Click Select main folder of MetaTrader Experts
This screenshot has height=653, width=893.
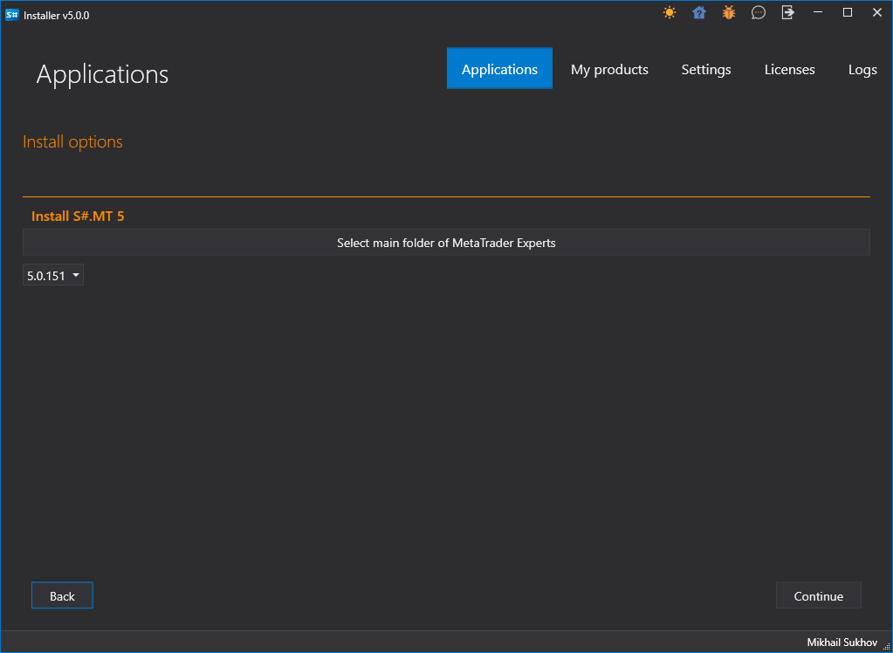(446, 242)
